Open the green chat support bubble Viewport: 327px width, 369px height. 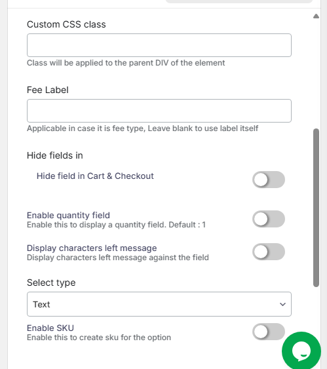click(x=301, y=351)
